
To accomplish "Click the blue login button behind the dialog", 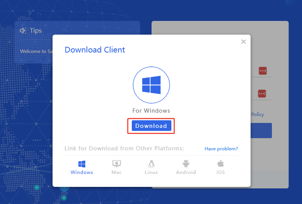I will click(x=261, y=131).
